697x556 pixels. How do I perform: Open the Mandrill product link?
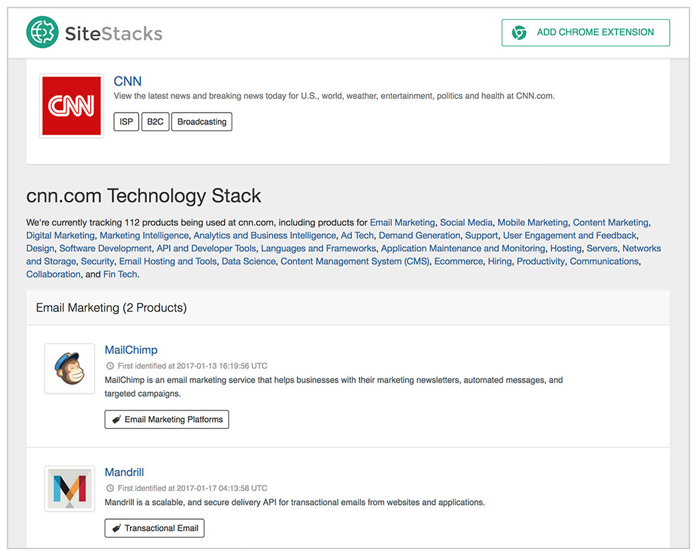click(x=124, y=472)
